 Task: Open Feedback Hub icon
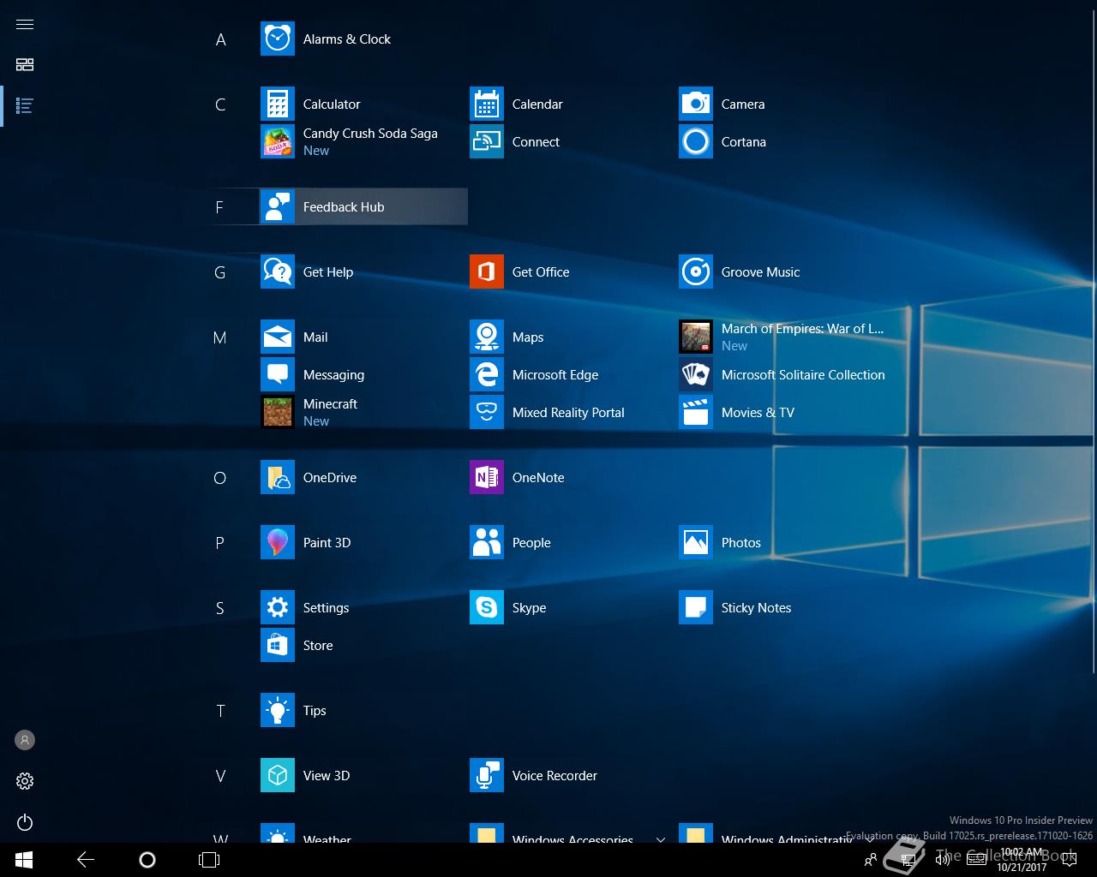click(x=278, y=207)
